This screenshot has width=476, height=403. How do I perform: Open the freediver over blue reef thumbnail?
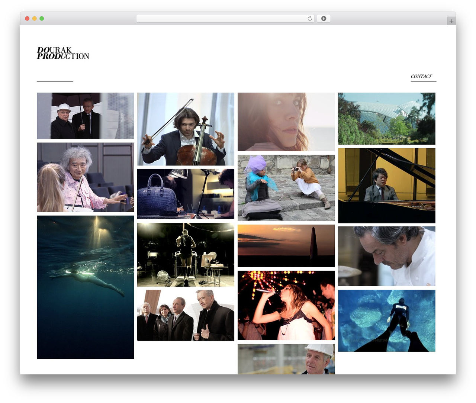coord(386,321)
